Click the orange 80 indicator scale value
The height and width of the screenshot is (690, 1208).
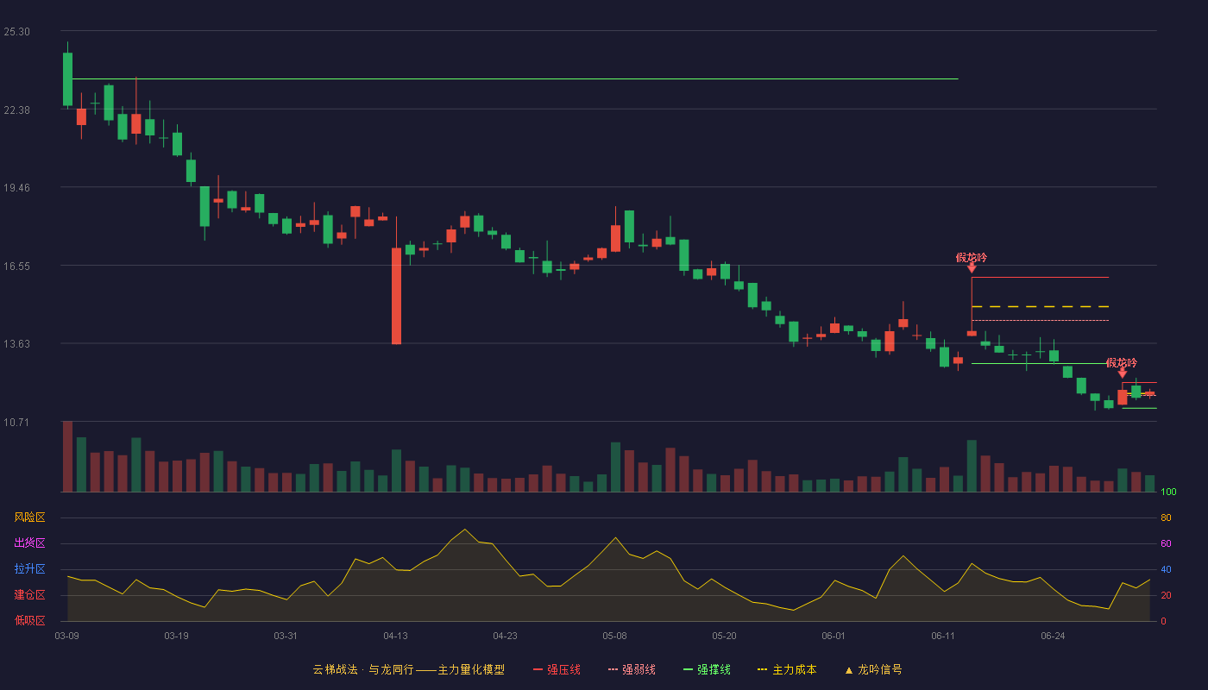point(1166,517)
